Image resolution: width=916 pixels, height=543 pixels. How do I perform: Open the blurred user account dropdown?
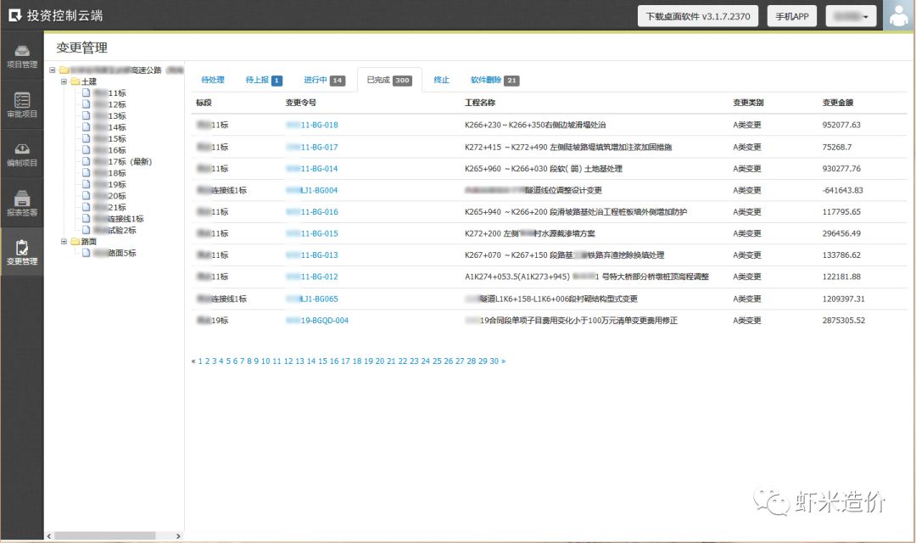coord(851,16)
